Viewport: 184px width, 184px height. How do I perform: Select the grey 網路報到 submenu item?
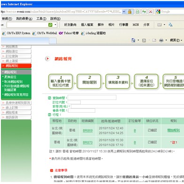[x=16, y=72]
